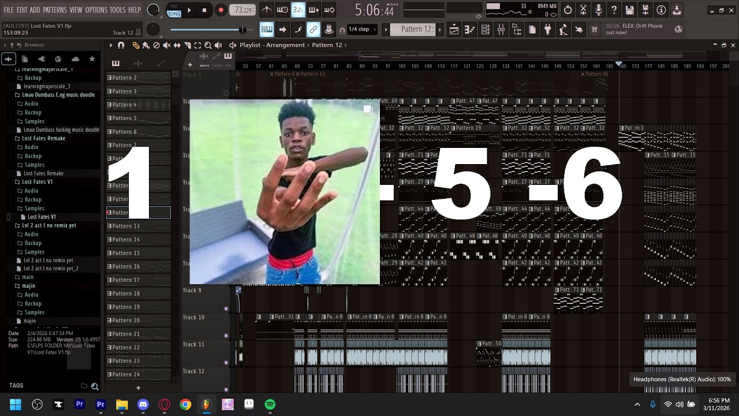Click the Stop transport button

pyautogui.click(x=204, y=10)
